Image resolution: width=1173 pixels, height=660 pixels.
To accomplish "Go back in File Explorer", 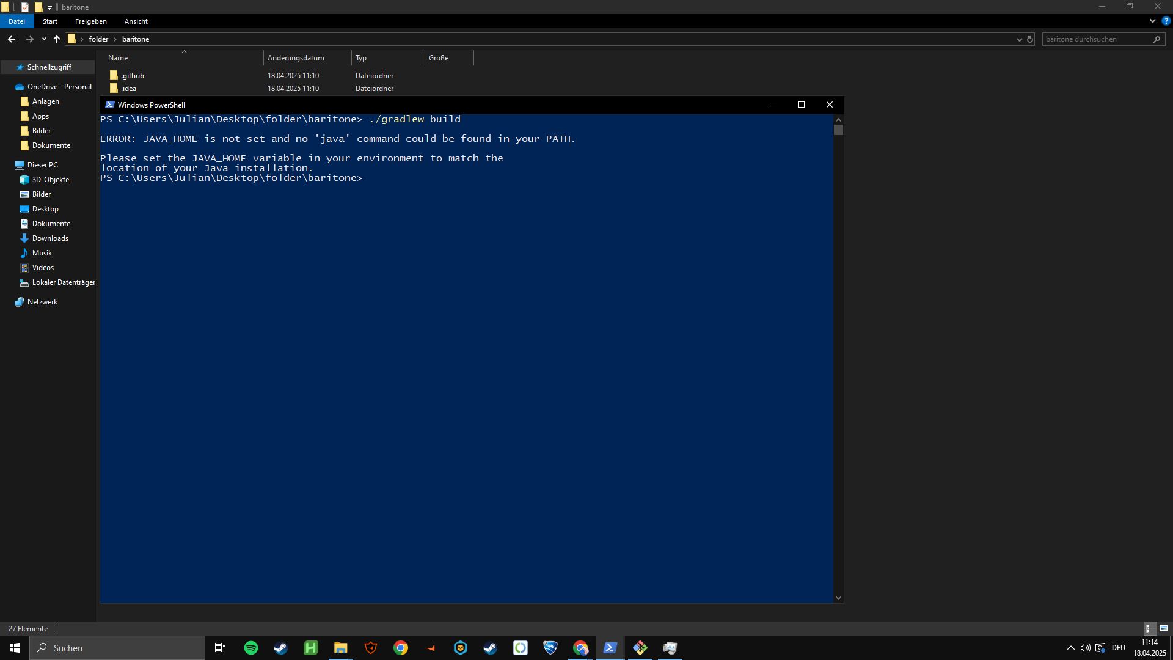I will 12,39.
